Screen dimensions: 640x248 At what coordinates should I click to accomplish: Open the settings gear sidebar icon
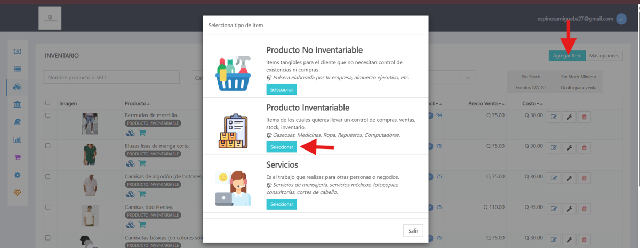[18, 175]
